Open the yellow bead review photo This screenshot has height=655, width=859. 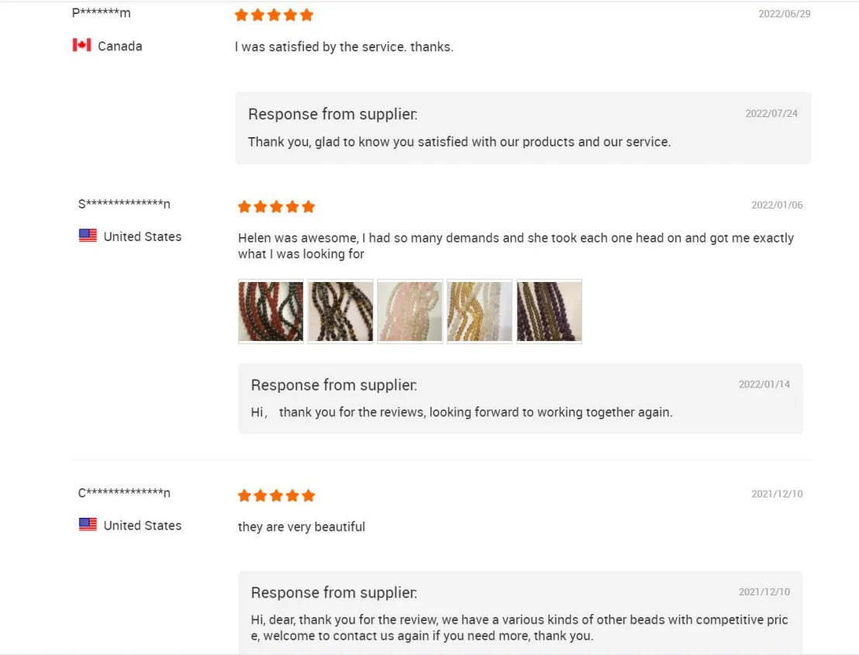point(480,311)
